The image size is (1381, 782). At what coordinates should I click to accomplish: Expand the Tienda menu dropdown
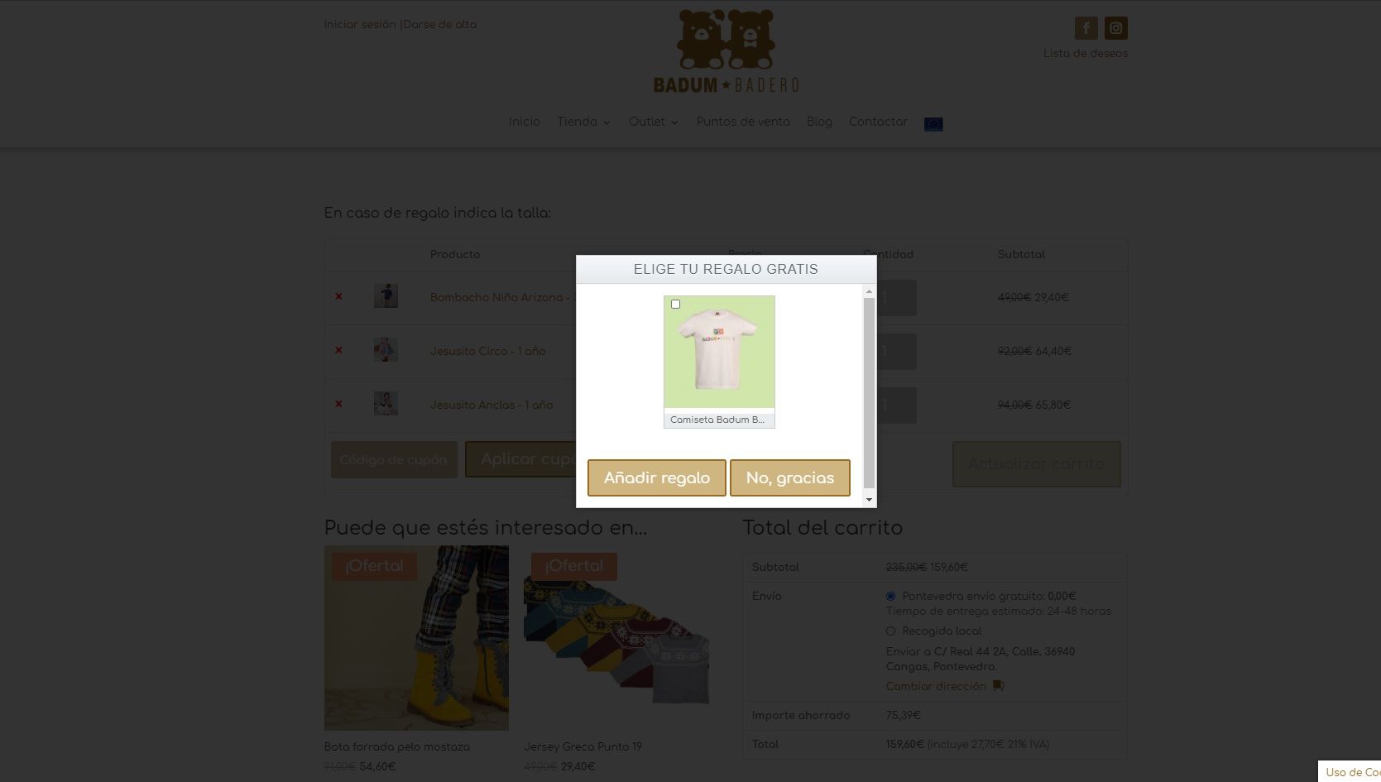[x=583, y=122]
